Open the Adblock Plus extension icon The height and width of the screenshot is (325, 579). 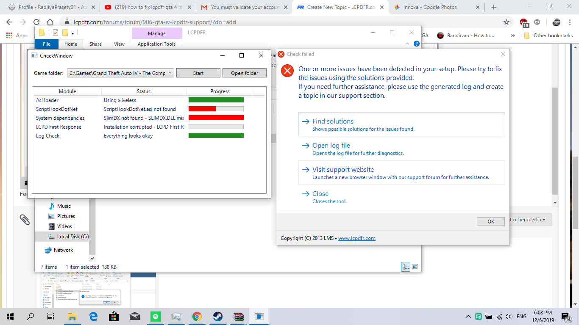[524, 22]
